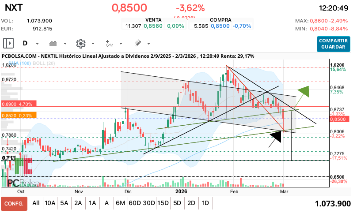This screenshot has height=213, width=357.
Task: Click the VOL value 1.073.900 at top
Action: click(x=39, y=21)
